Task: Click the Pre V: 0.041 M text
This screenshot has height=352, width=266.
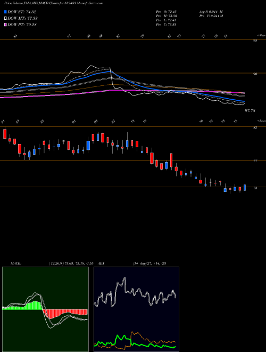Action: [211, 16]
